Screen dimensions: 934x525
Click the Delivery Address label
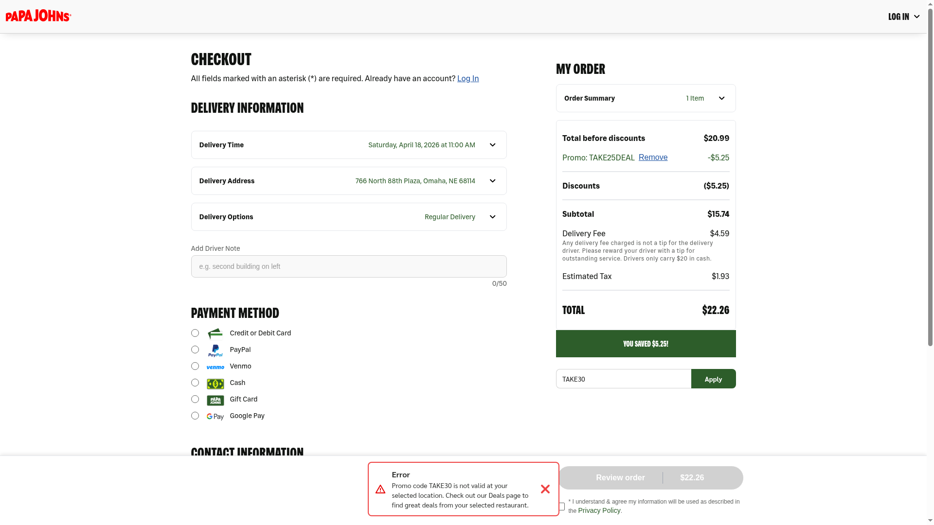(227, 181)
